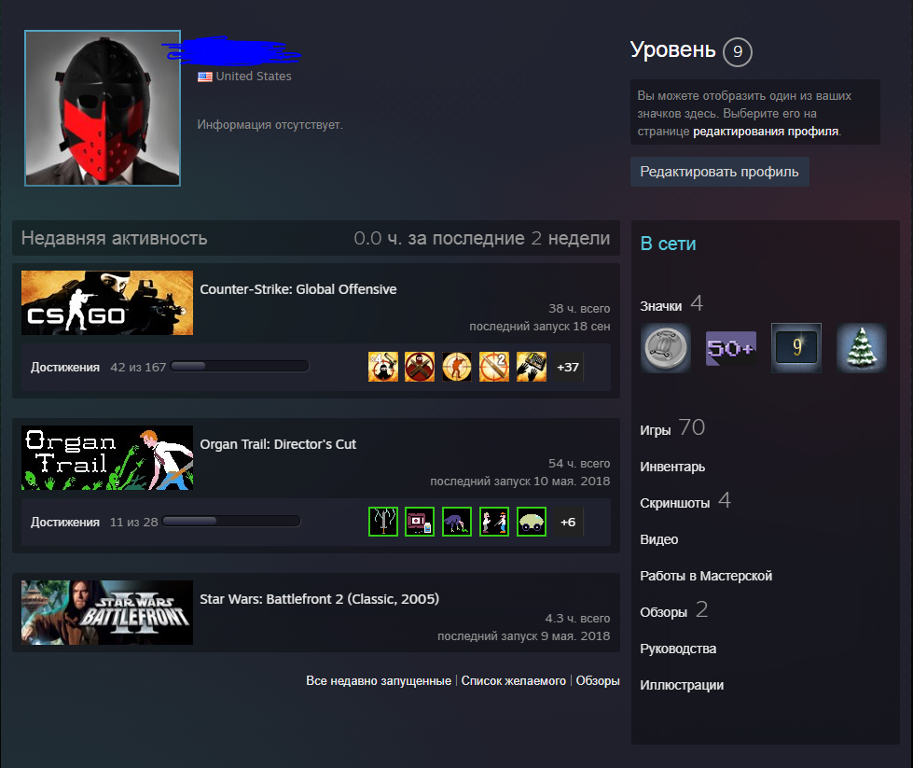Open Star Wars: Battlefront 2 game title
Screen dimensions: 913x768
(x=319, y=599)
